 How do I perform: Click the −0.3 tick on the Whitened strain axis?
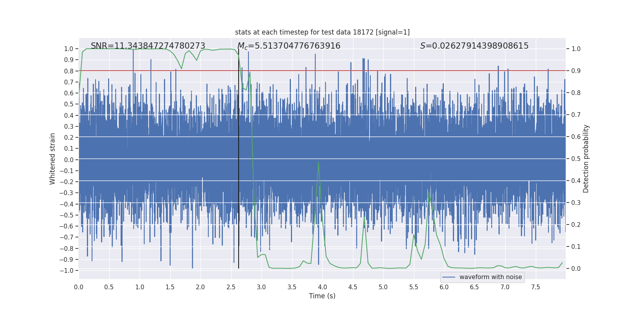tap(66, 193)
